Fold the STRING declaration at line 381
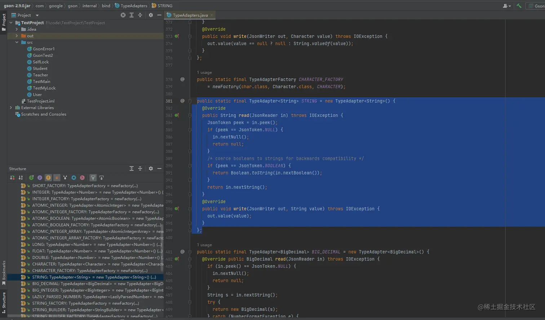The width and height of the screenshot is (545, 320). (x=190, y=101)
